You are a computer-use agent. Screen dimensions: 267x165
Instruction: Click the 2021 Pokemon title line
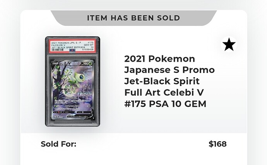tap(159, 59)
